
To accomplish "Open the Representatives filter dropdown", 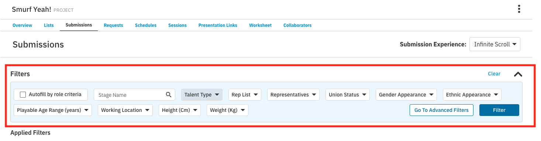I will (x=293, y=95).
